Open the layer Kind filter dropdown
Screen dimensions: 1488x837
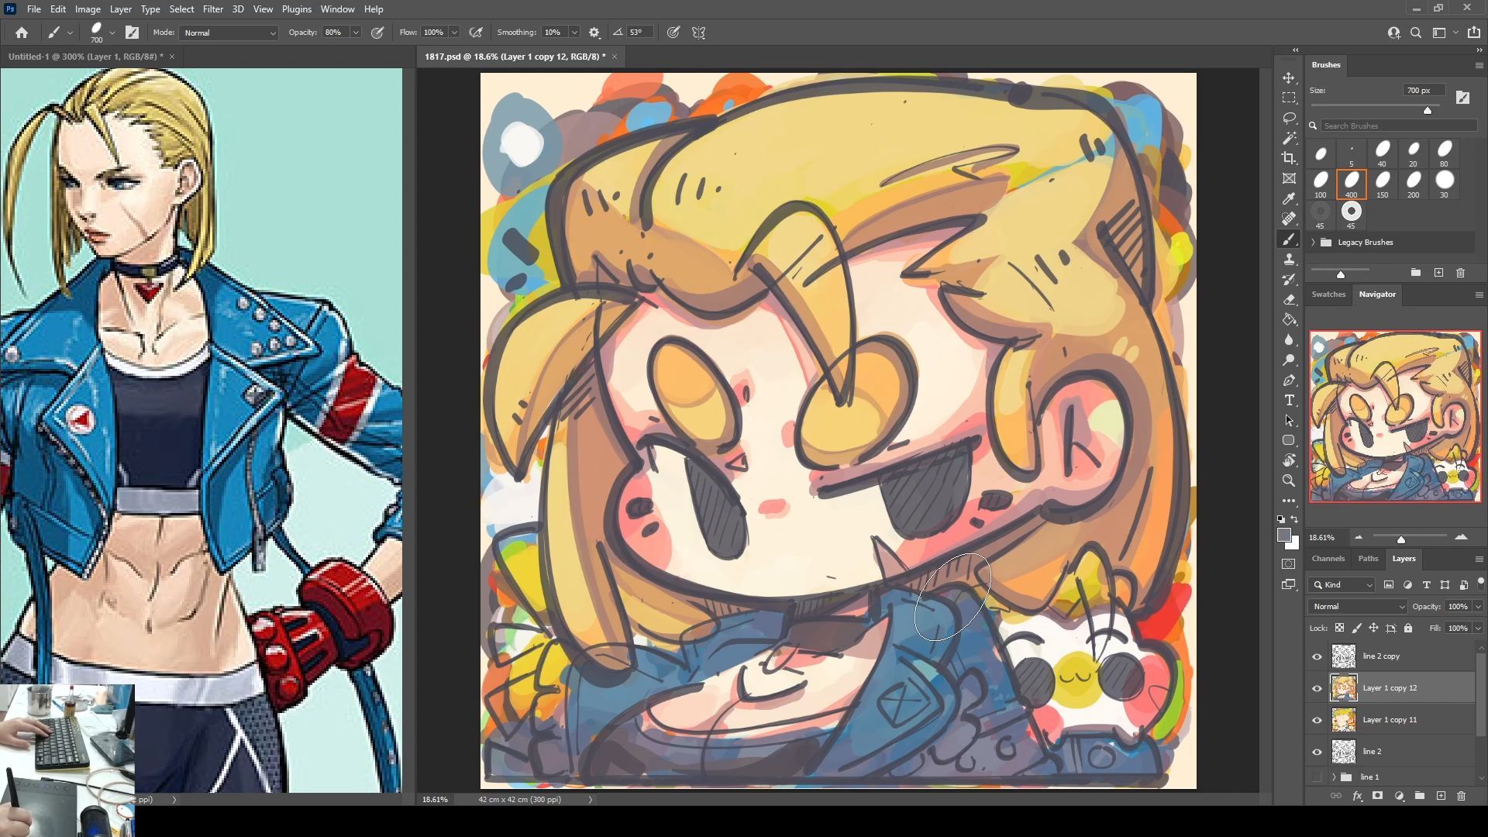pos(1342,585)
